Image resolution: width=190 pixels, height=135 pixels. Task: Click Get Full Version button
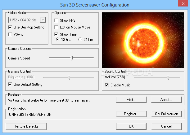click(x=166, y=114)
